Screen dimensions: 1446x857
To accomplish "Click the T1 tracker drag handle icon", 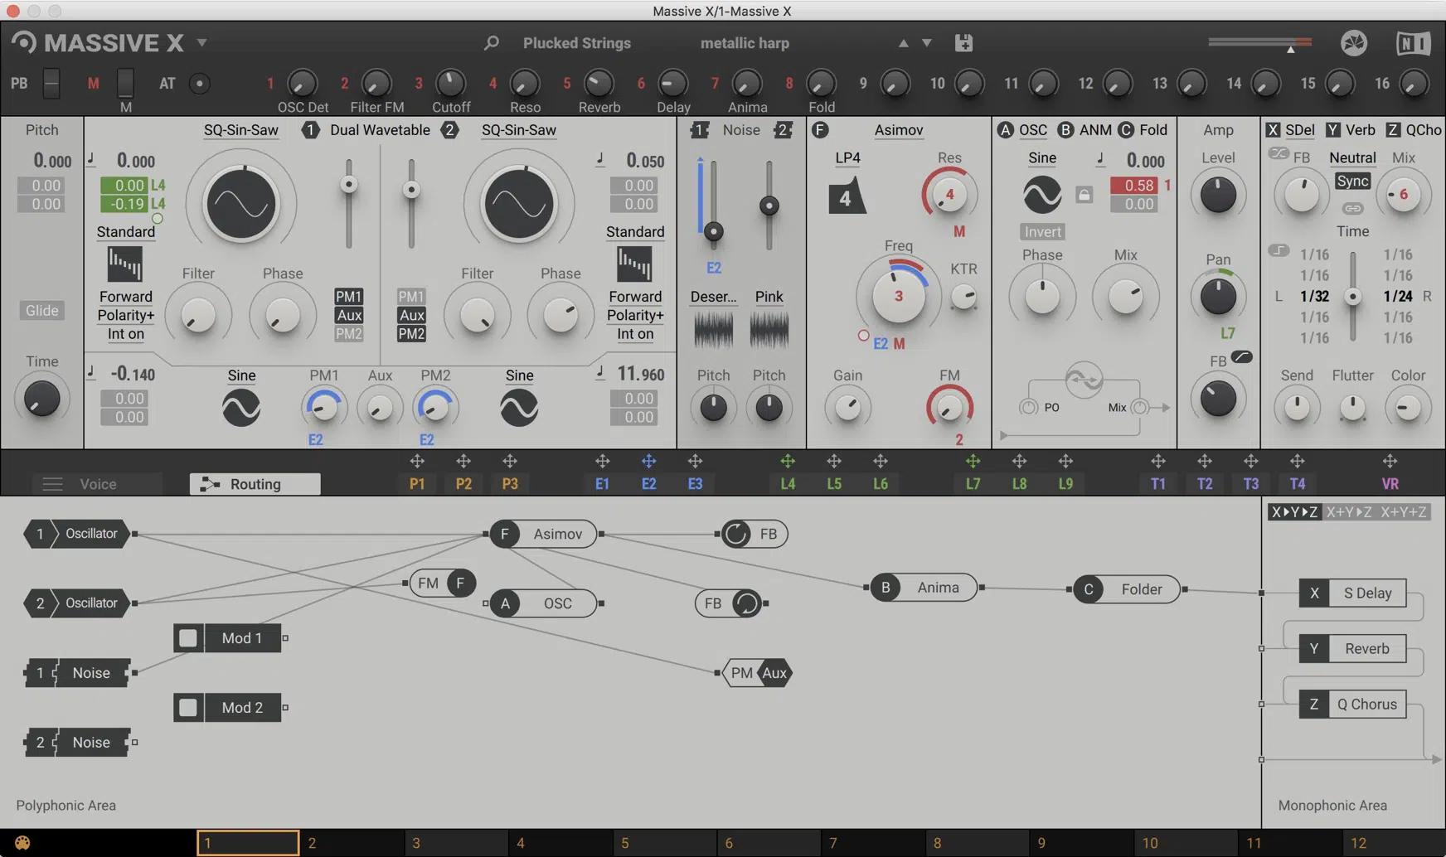I will [1158, 461].
